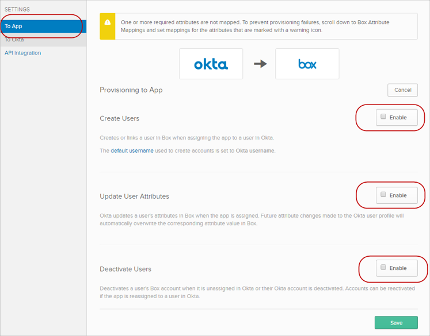Open the API Integration settings
The width and height of the screenshot is (430, 336).
23,53
